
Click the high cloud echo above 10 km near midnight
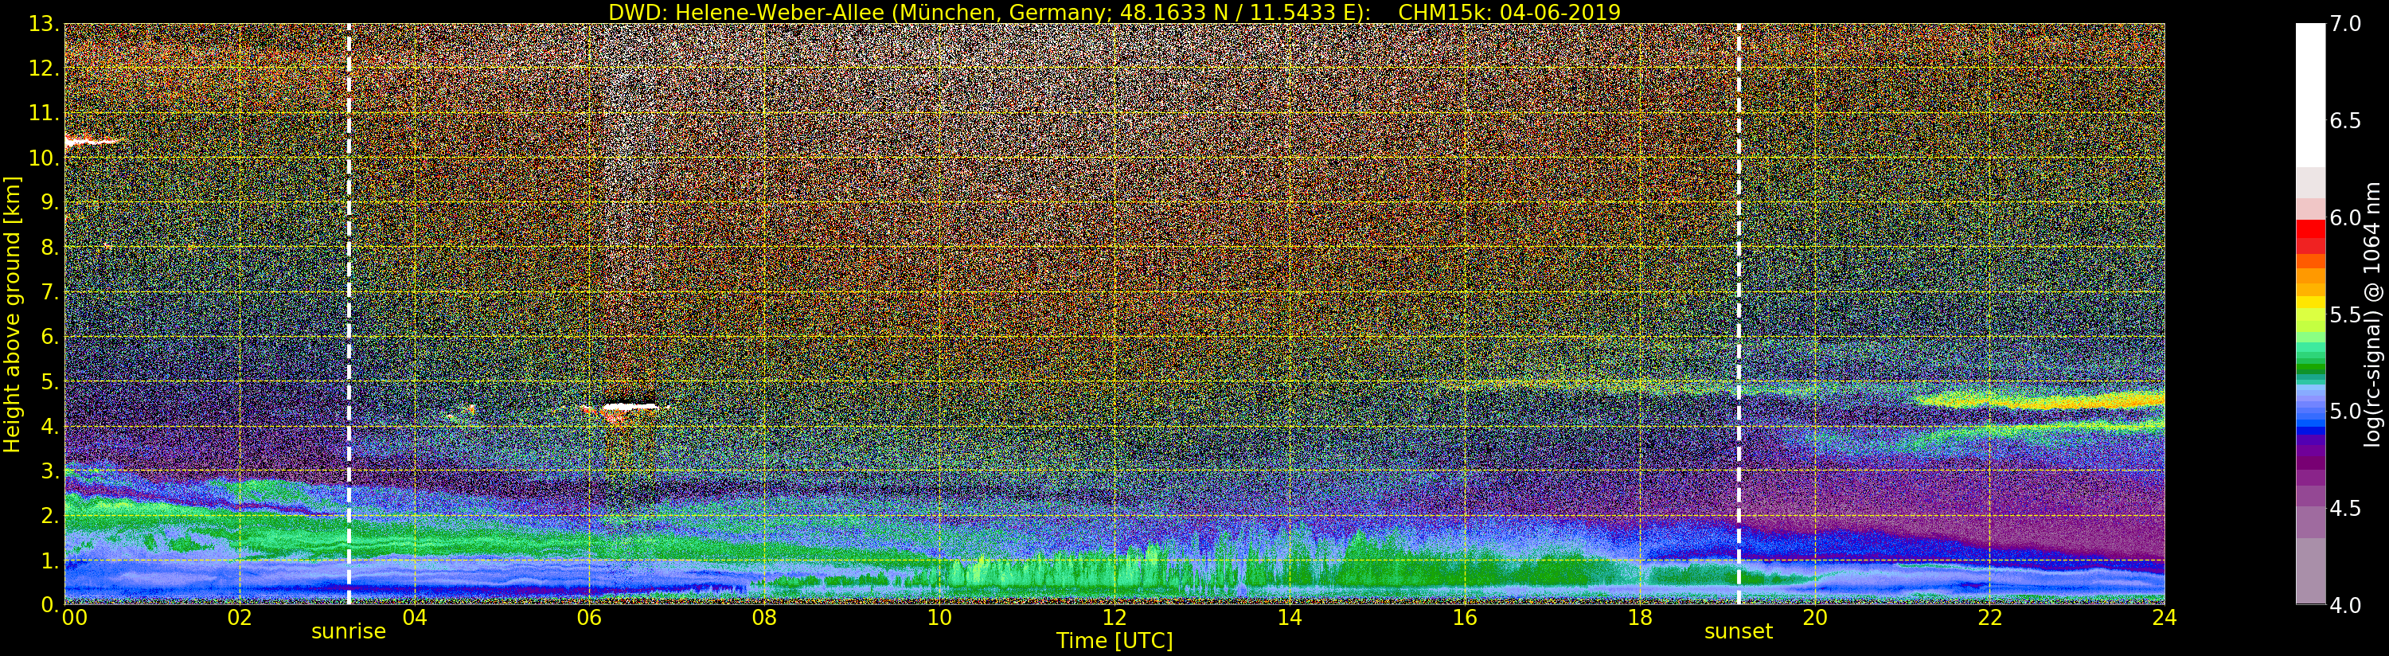tap(92, 141)
